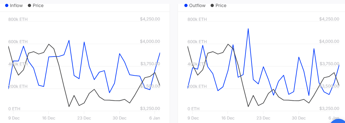Select 16 Dec on Inflow chart axis
The height and width of the screenshot is (123, 345).
coord(48,118)
